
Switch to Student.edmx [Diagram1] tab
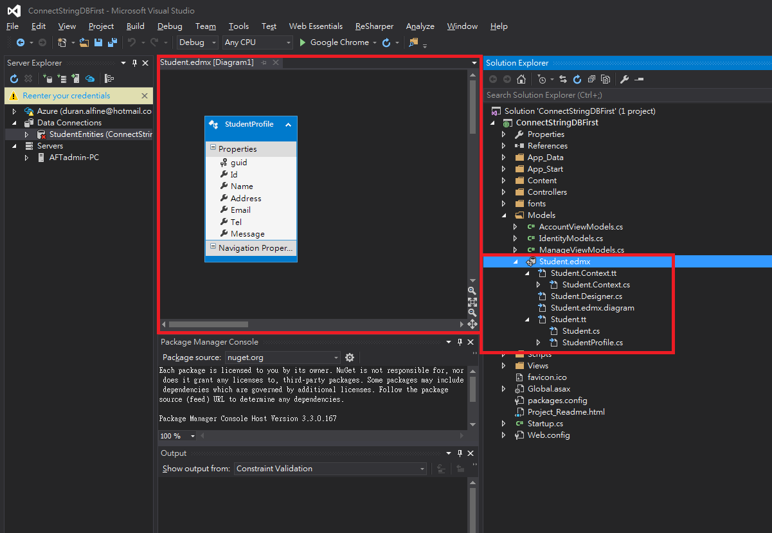coord(207,62)
